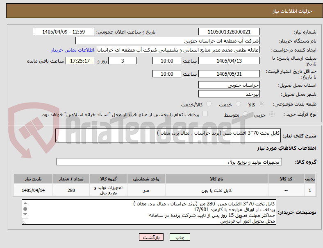Click the تعداد / مقدار column header
This screenshot has width=323, height=248.
[x=71, y=179]
